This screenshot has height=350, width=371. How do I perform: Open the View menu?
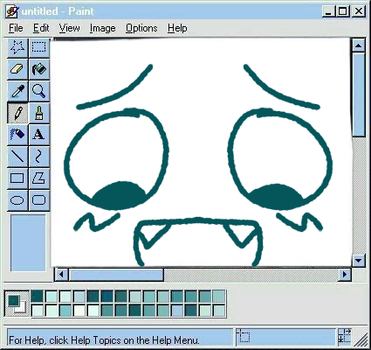coord(69,28)
